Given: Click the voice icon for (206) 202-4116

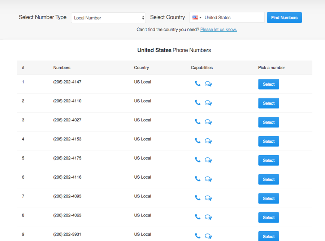Looking at the screenshot, I should 198,179.
